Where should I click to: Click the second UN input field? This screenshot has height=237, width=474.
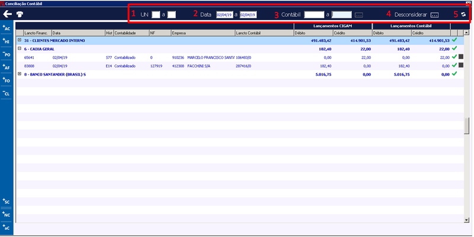point(171,14)
